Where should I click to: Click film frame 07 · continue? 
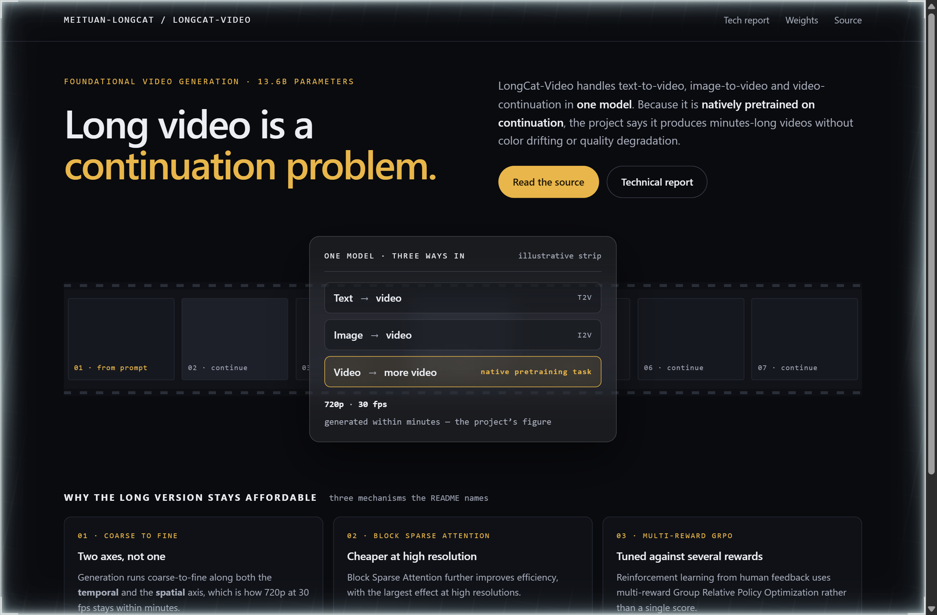point(805,339)
